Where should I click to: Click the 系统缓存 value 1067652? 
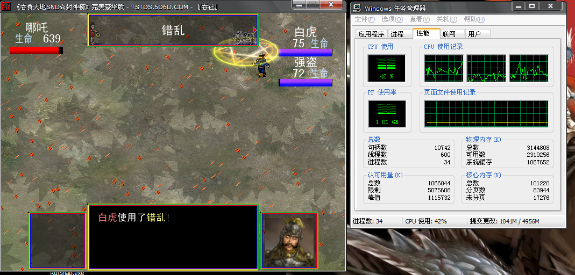[538, 162]
